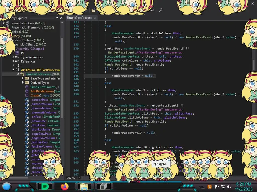Open Assembly Explorer panel options arrow
This screenshot has width=257, height=192.
(x=57, y=18)
